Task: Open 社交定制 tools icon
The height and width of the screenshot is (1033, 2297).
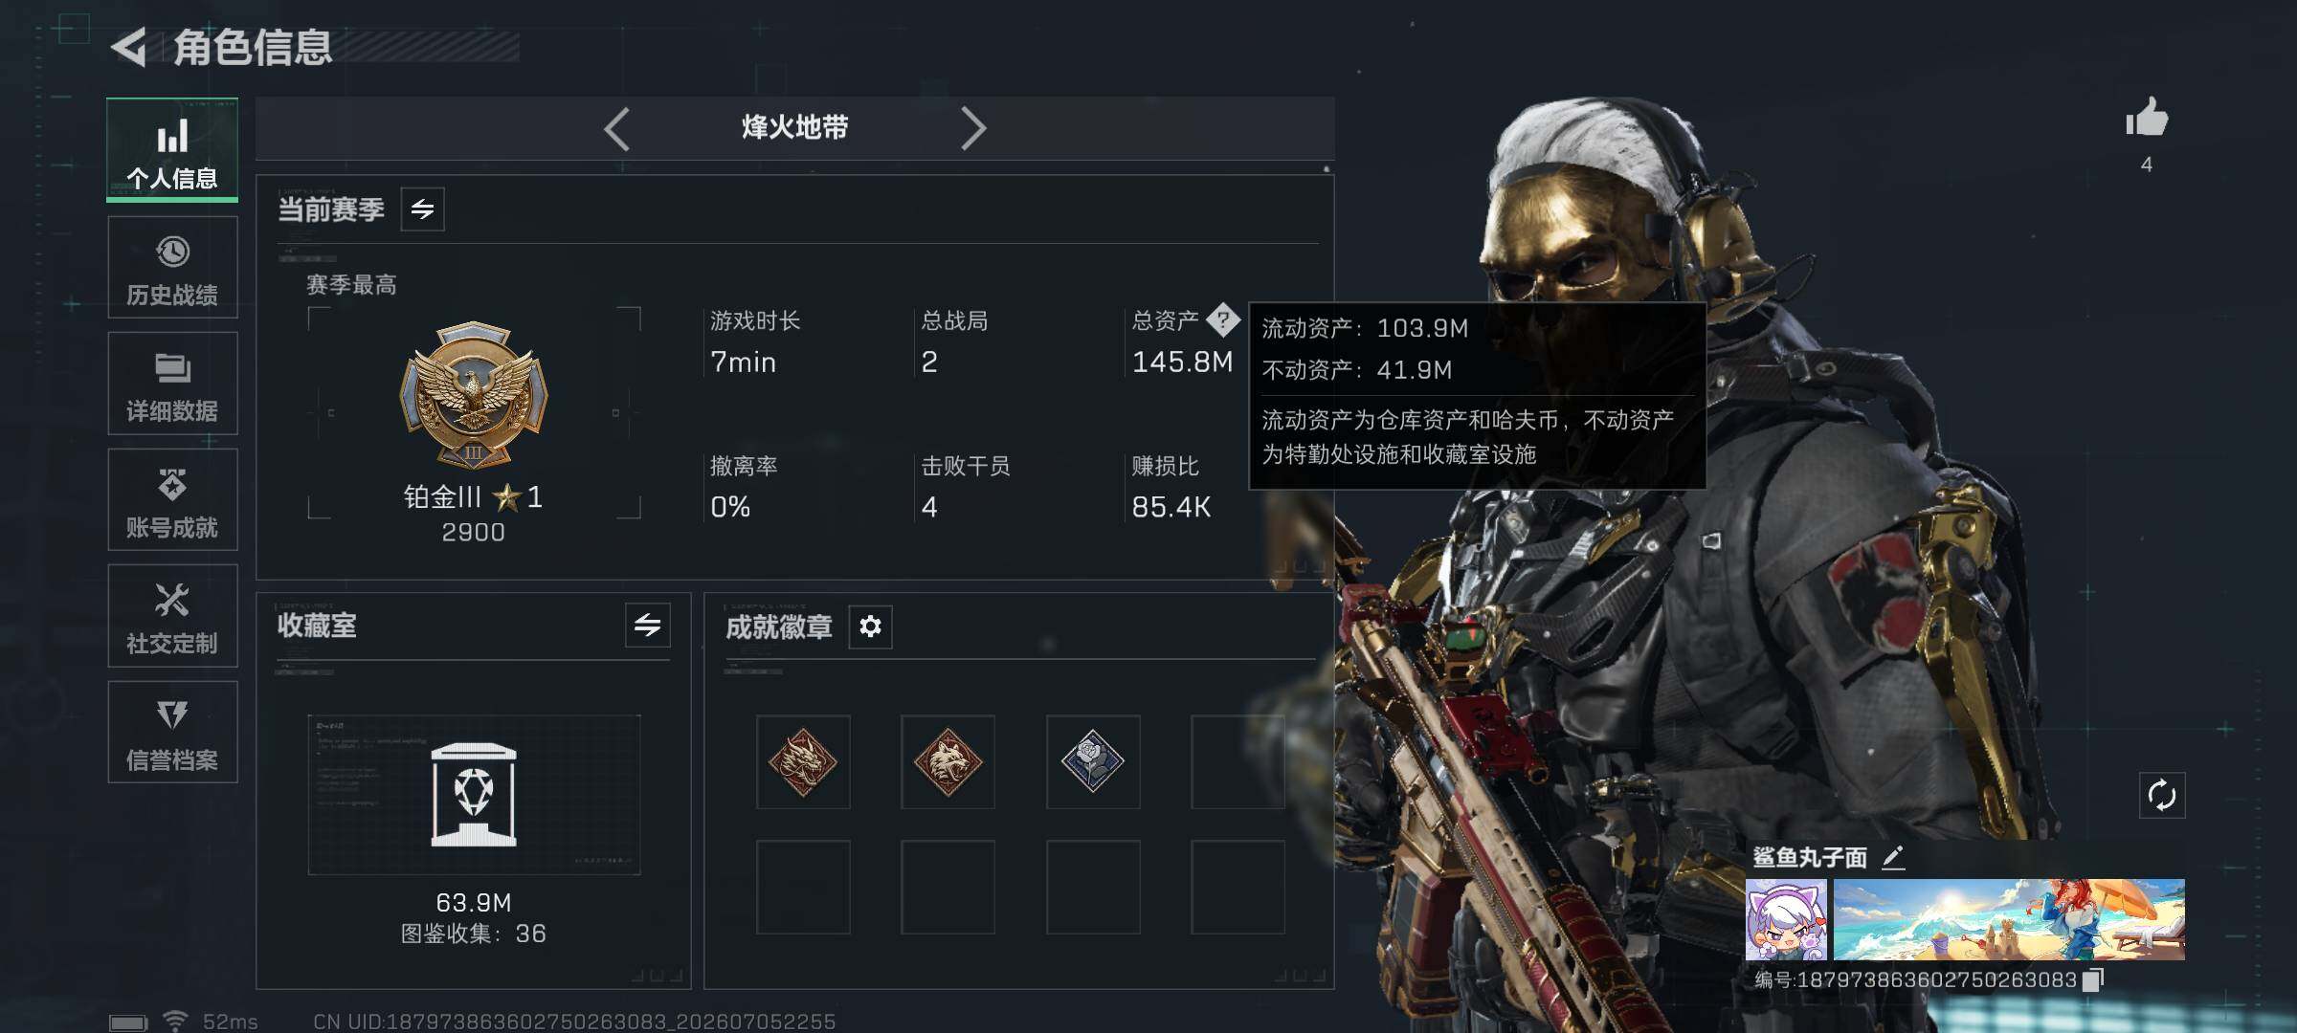Action: 172,617
